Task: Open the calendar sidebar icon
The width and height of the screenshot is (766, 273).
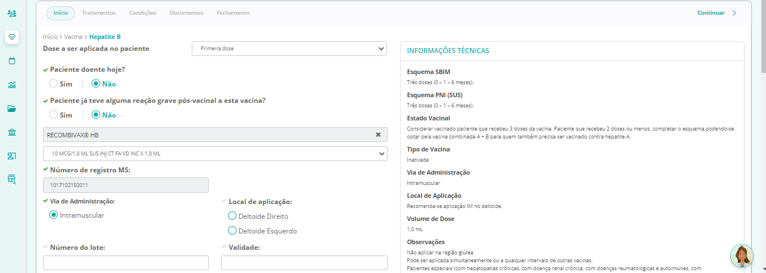Action: point(12,61)
